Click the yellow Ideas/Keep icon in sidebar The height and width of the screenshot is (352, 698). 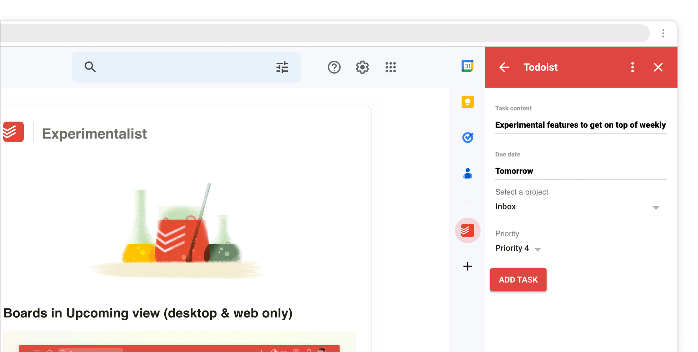(468, 101)
